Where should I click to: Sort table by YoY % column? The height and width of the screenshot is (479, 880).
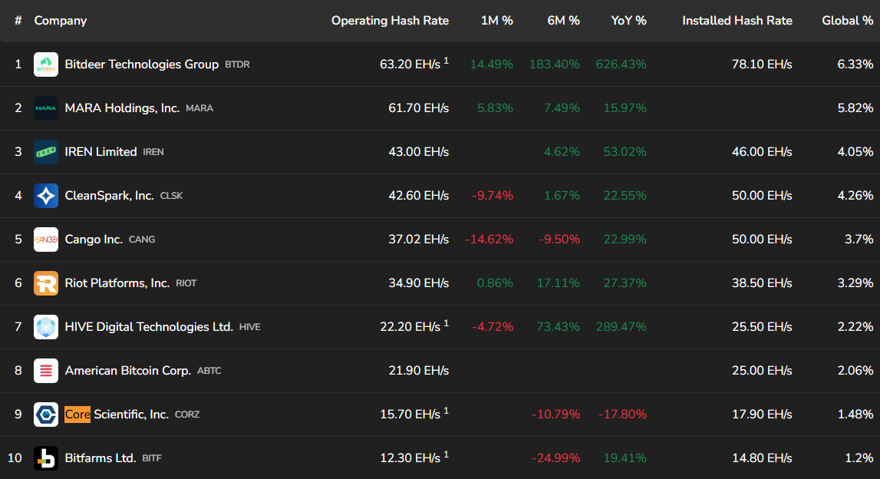628,21
